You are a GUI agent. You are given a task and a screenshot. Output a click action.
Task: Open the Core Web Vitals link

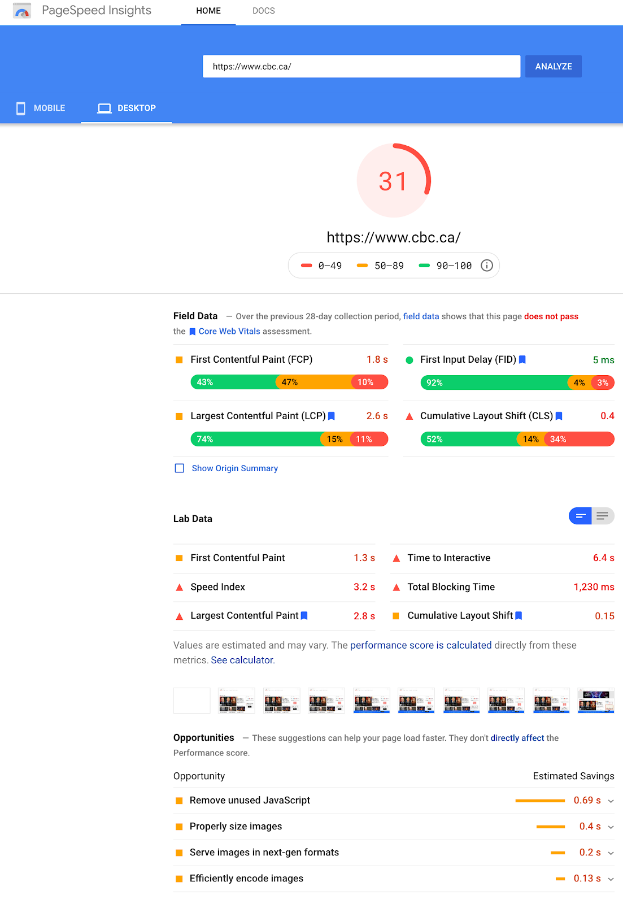click(x=229, y=332)
